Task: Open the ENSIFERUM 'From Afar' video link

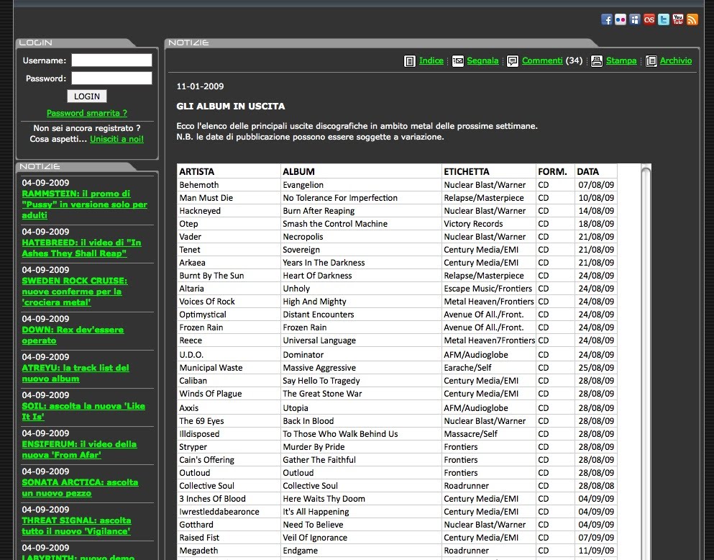Action: tap(79, 449)
